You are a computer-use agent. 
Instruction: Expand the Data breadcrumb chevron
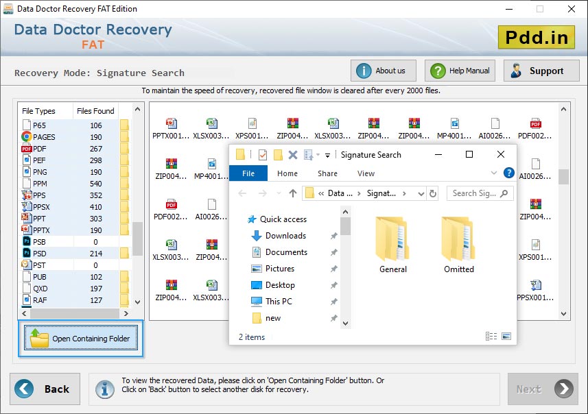(359, 193)
